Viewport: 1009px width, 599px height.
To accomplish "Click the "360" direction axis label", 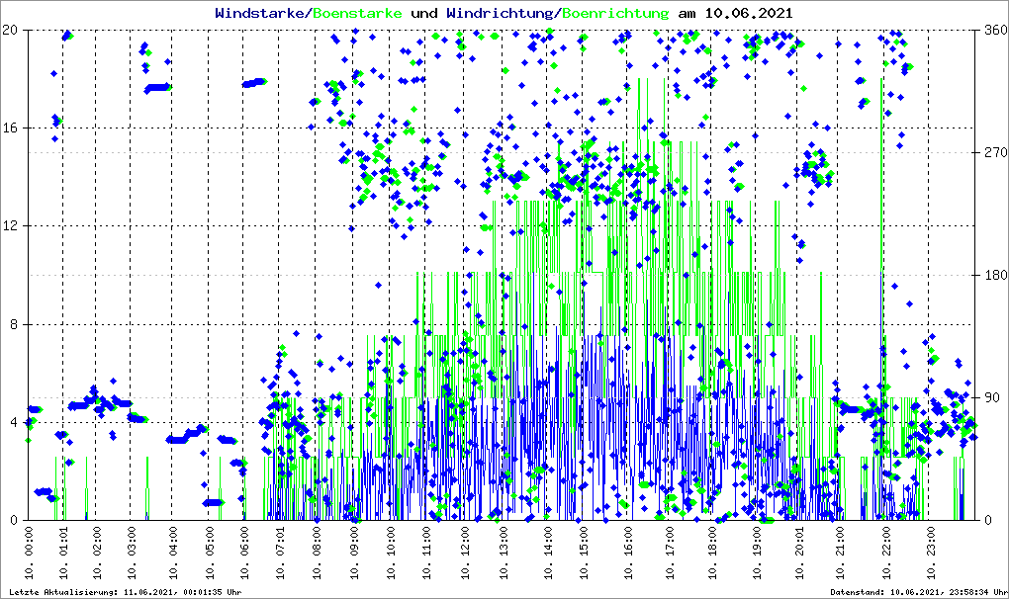I will pyautogui.click(x=996, y=30).
